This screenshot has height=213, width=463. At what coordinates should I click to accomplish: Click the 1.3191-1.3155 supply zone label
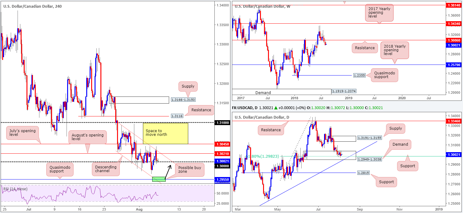pyautogui.click(x=369, y=138)
